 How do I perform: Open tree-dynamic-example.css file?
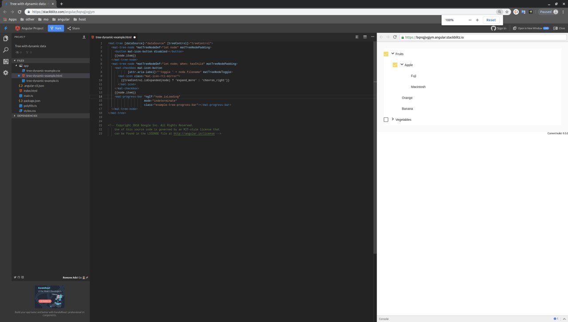click(x=43, y=71)
